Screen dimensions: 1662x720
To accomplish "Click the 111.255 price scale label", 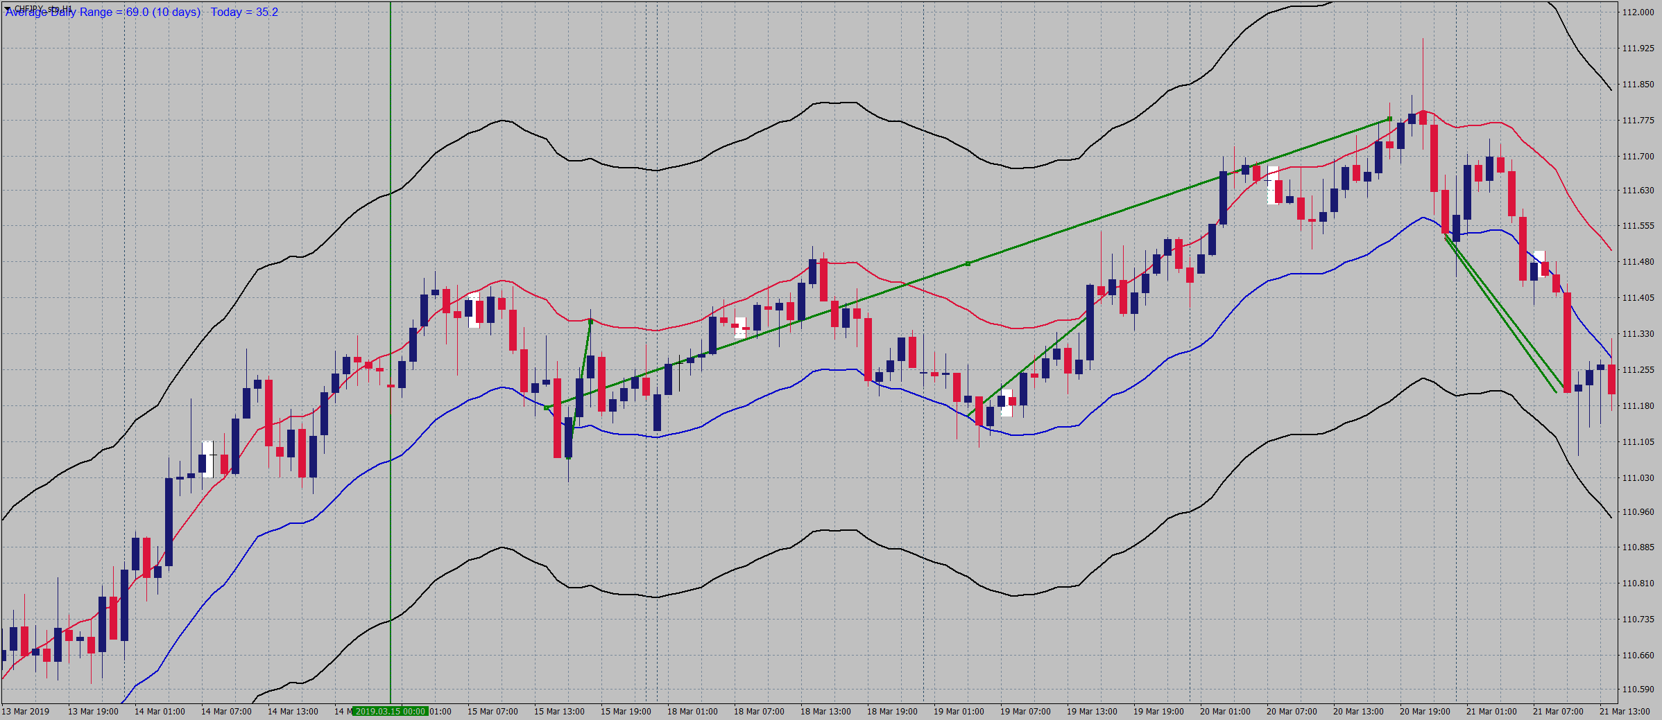I will click(1638, 370).
